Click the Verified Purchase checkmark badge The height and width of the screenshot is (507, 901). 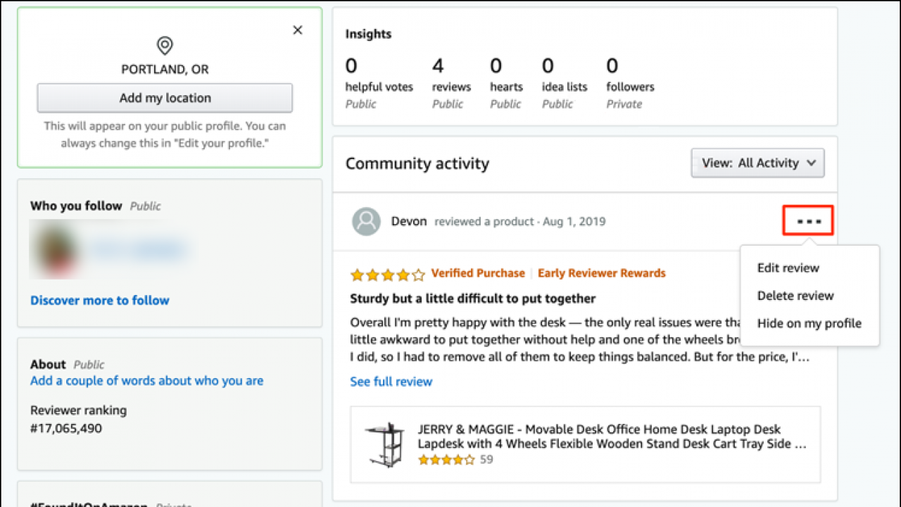(478, 273)
